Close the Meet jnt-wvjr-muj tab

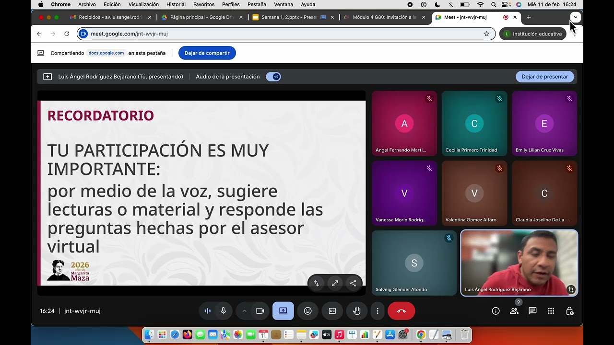coord(515,17)
